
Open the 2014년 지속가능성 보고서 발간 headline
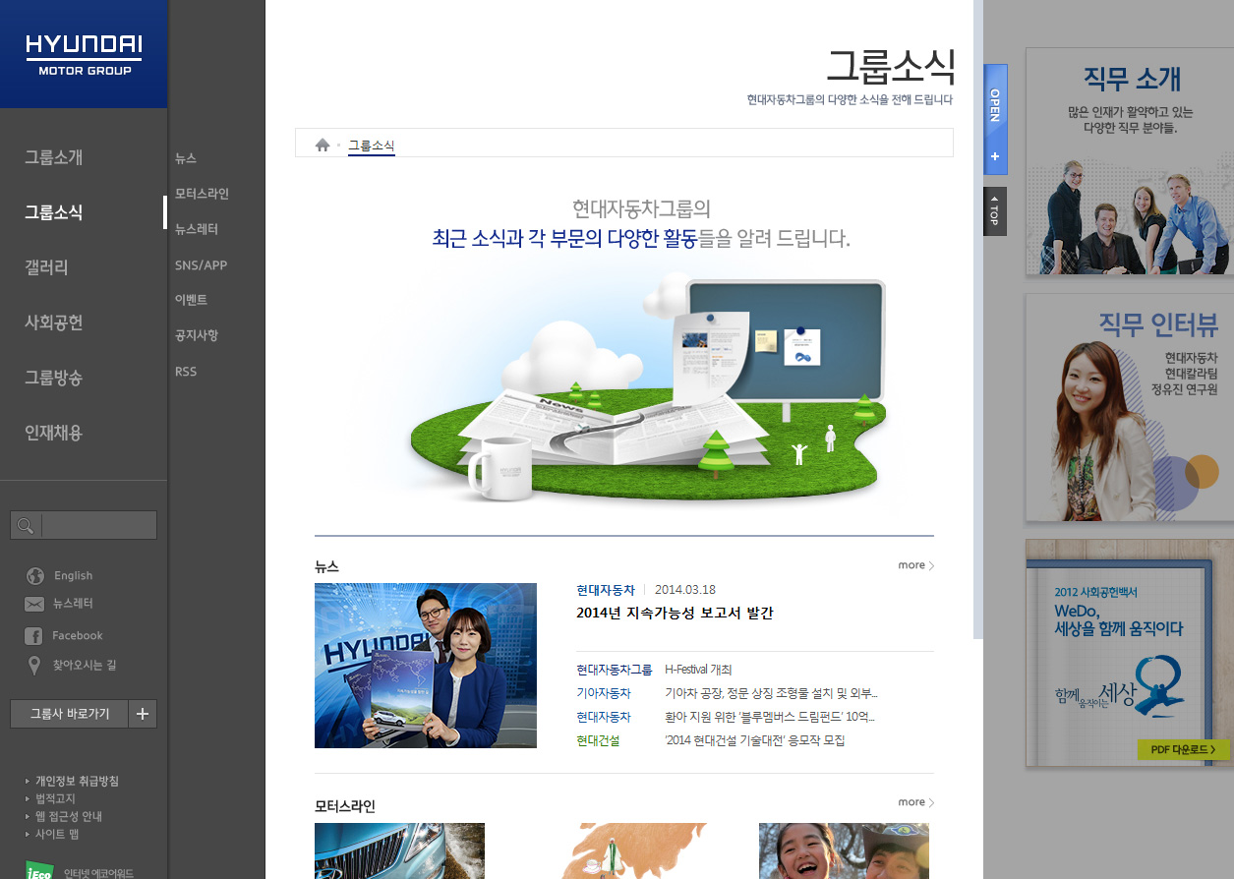tap(675, 614)
